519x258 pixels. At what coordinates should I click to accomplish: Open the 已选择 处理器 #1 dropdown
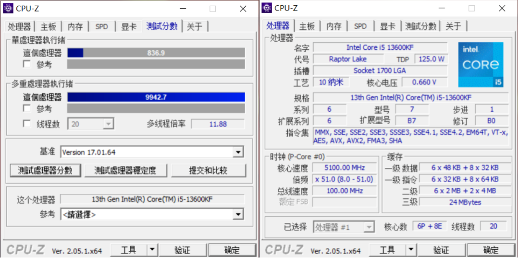point(344,227)
